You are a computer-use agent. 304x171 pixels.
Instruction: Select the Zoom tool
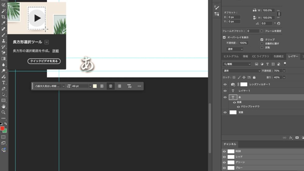tap(3, 112)
